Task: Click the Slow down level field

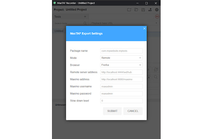Action: click(x=121, y=100)
